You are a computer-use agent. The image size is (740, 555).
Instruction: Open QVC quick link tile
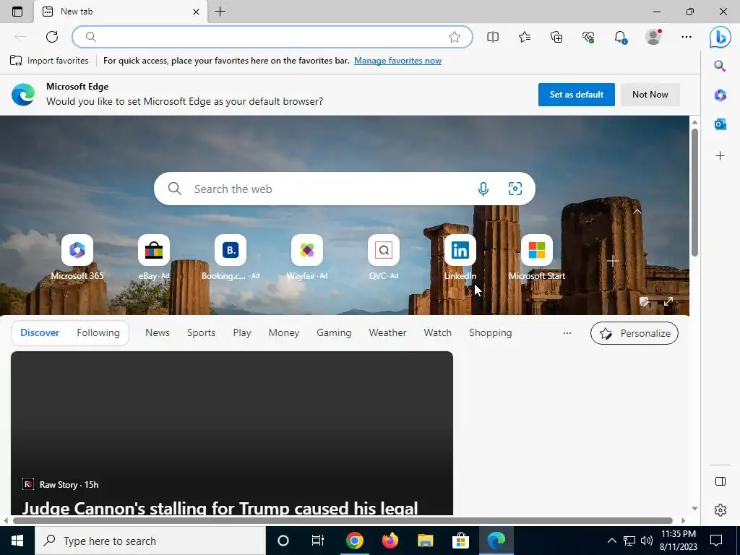[x=384, y=257]
